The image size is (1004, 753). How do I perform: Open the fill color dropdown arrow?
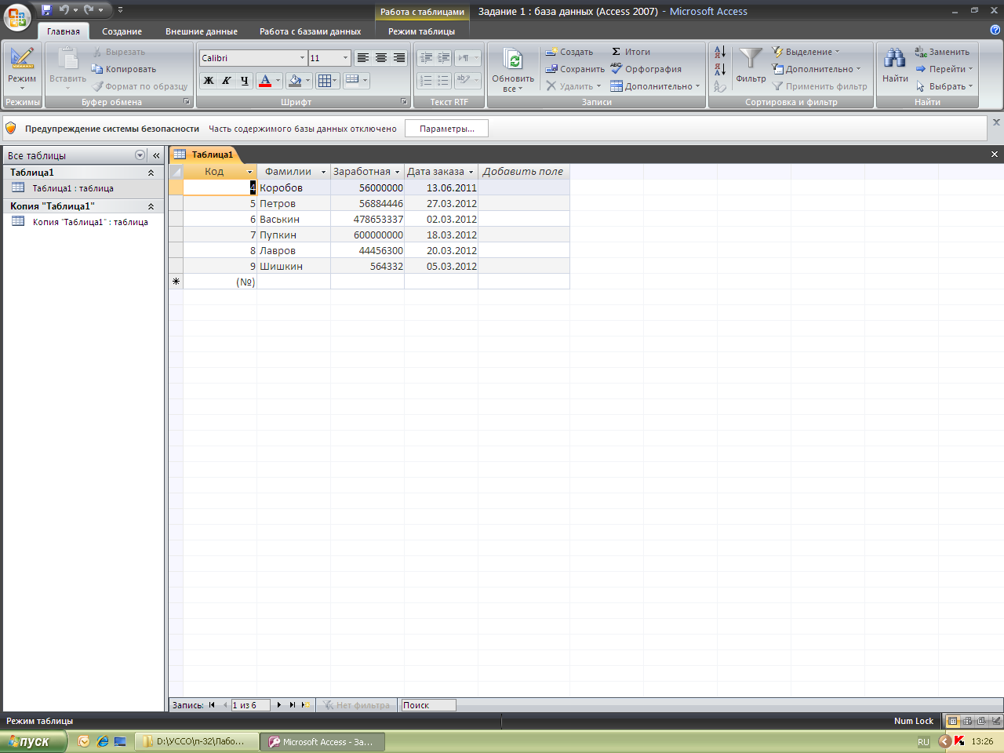coord(307,81)
